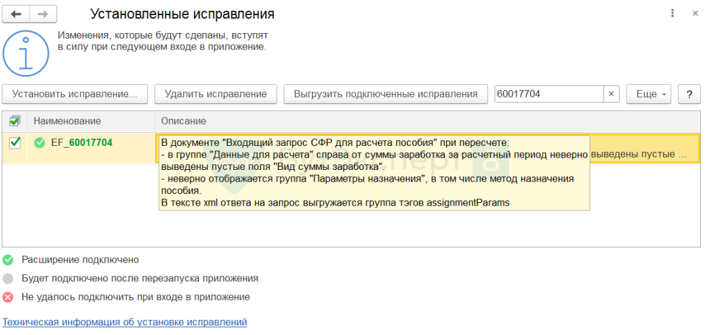
Task: Click Выгрузить подключенные исправления button
Action: pyautogui.click(x=385, y=94)
